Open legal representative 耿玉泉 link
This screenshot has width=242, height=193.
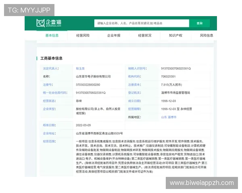coord(80,68)
